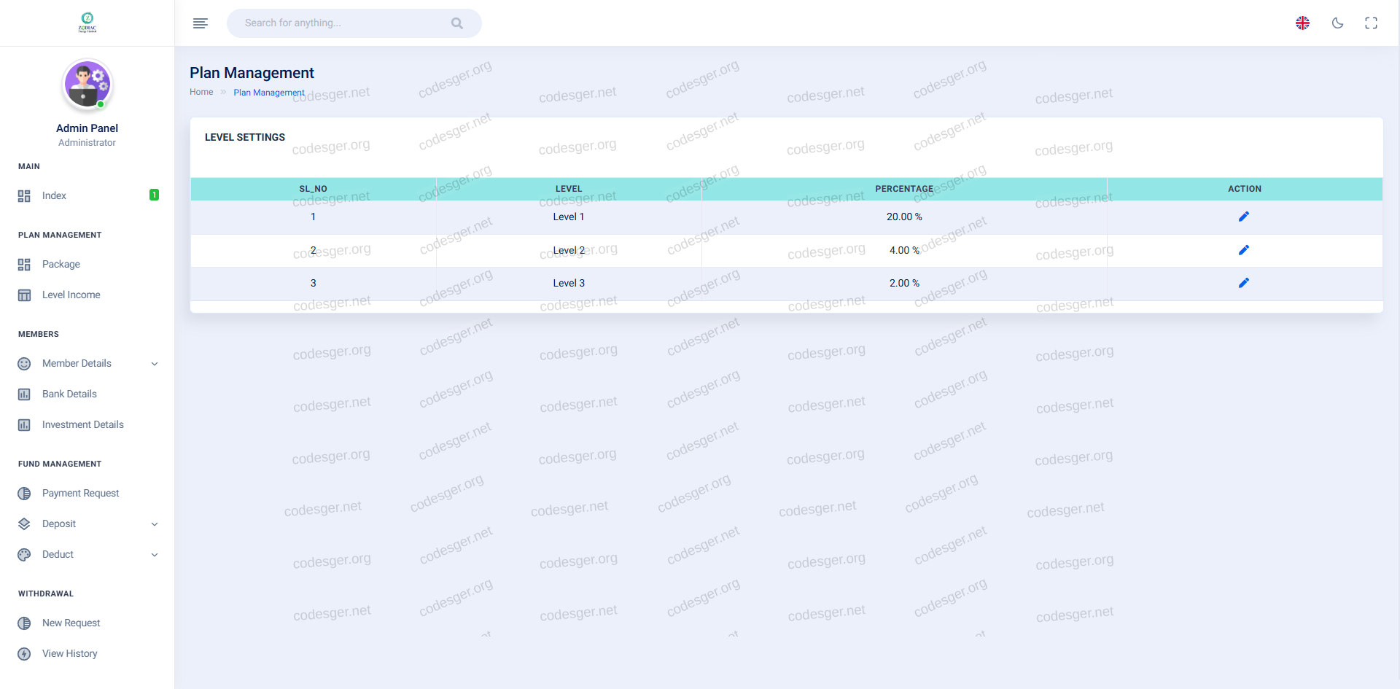
Task: Toggle dark mode with the moon icon
Action: tap(1337, 23)
